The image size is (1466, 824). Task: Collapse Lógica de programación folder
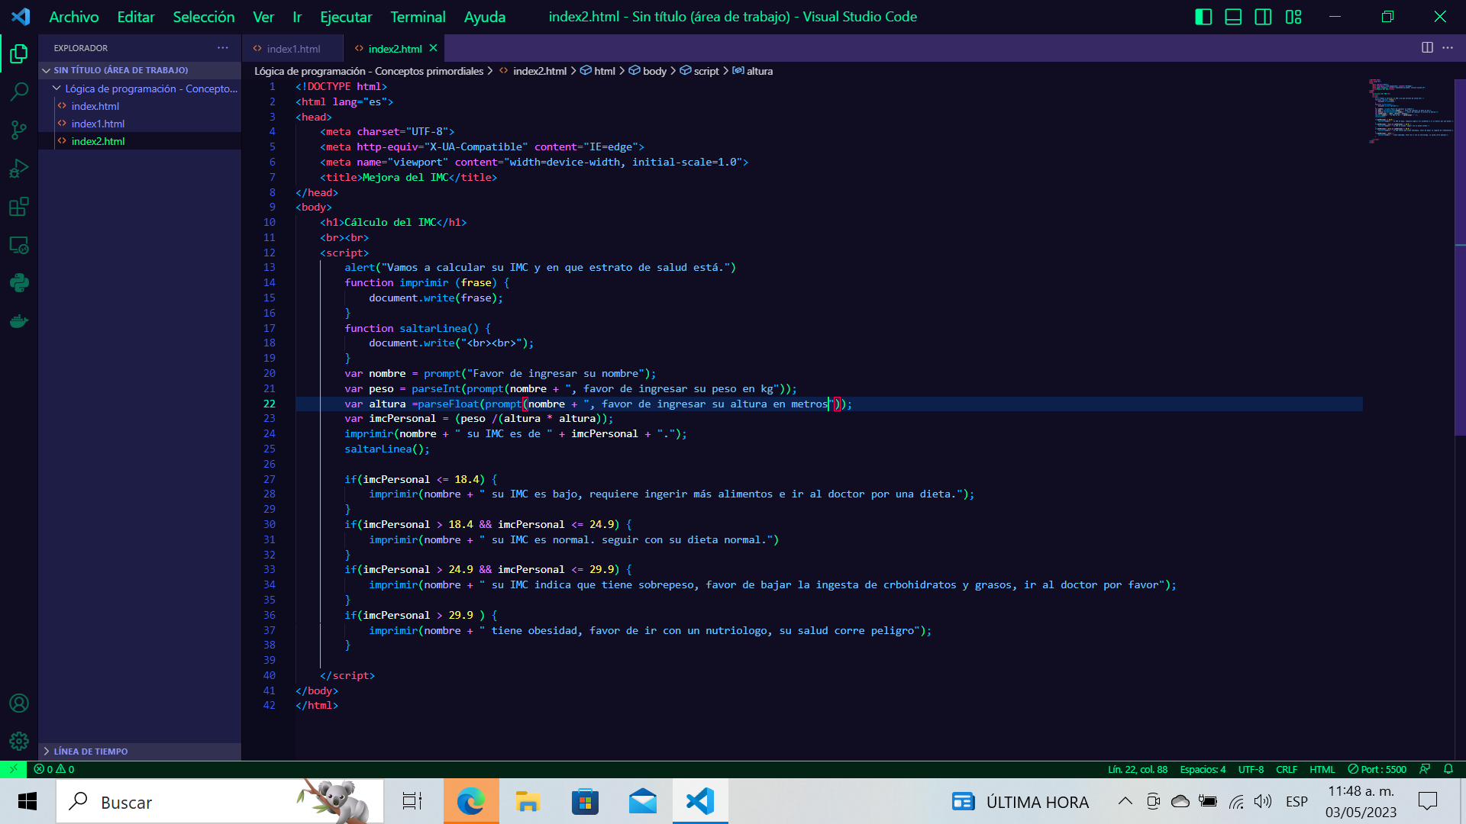(140, 89)
